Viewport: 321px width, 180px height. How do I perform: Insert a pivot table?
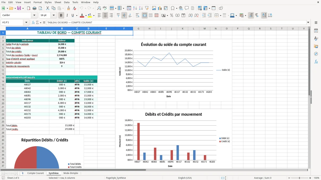coord(166,8)
